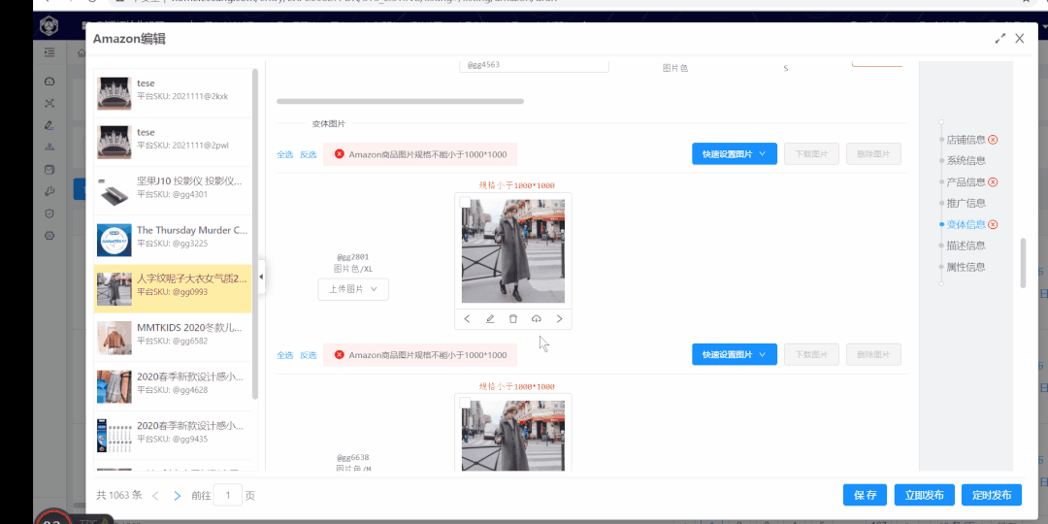Click the first 全选 link

[284, 154]
